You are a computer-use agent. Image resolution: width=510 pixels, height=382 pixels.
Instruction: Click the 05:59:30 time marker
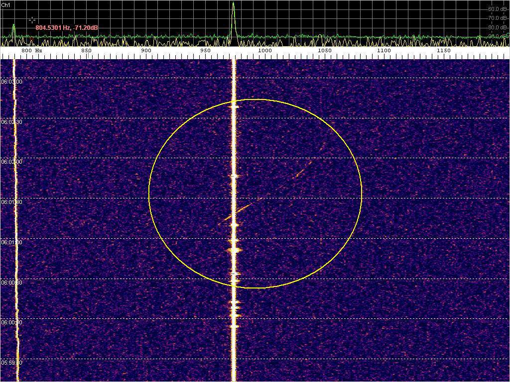pos(11,363)
